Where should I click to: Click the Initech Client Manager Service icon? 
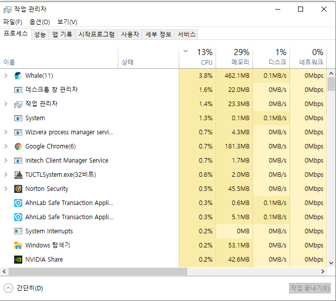pyautogui.click(x=18, y=161)
